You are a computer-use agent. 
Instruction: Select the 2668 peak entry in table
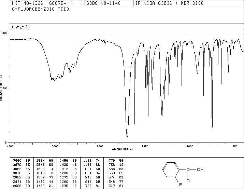point(21,186)
